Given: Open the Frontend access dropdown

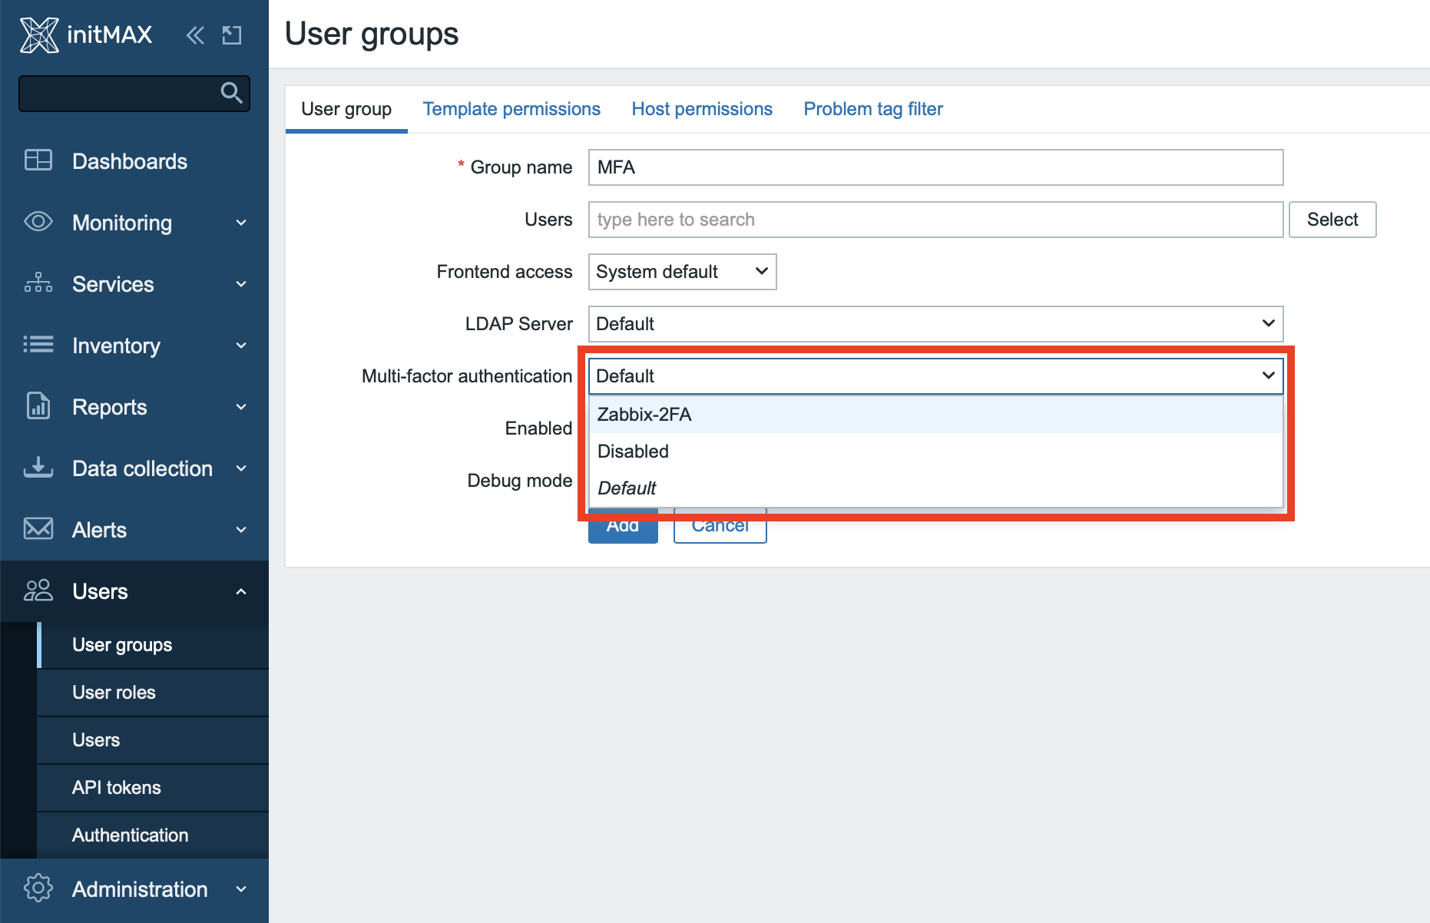Looking at the screenshot, I should tap(682, 272).
